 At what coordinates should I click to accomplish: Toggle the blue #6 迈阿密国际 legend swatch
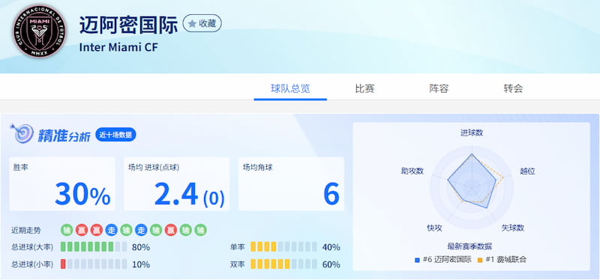[418, 260]
